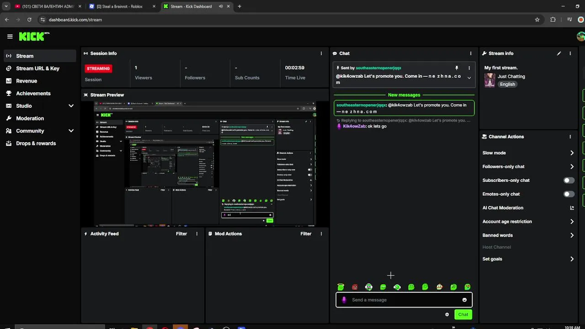Click purple identity badge in message box
Image resolution: width=585 pixels, height=329 pixels.
click(344, 300)
